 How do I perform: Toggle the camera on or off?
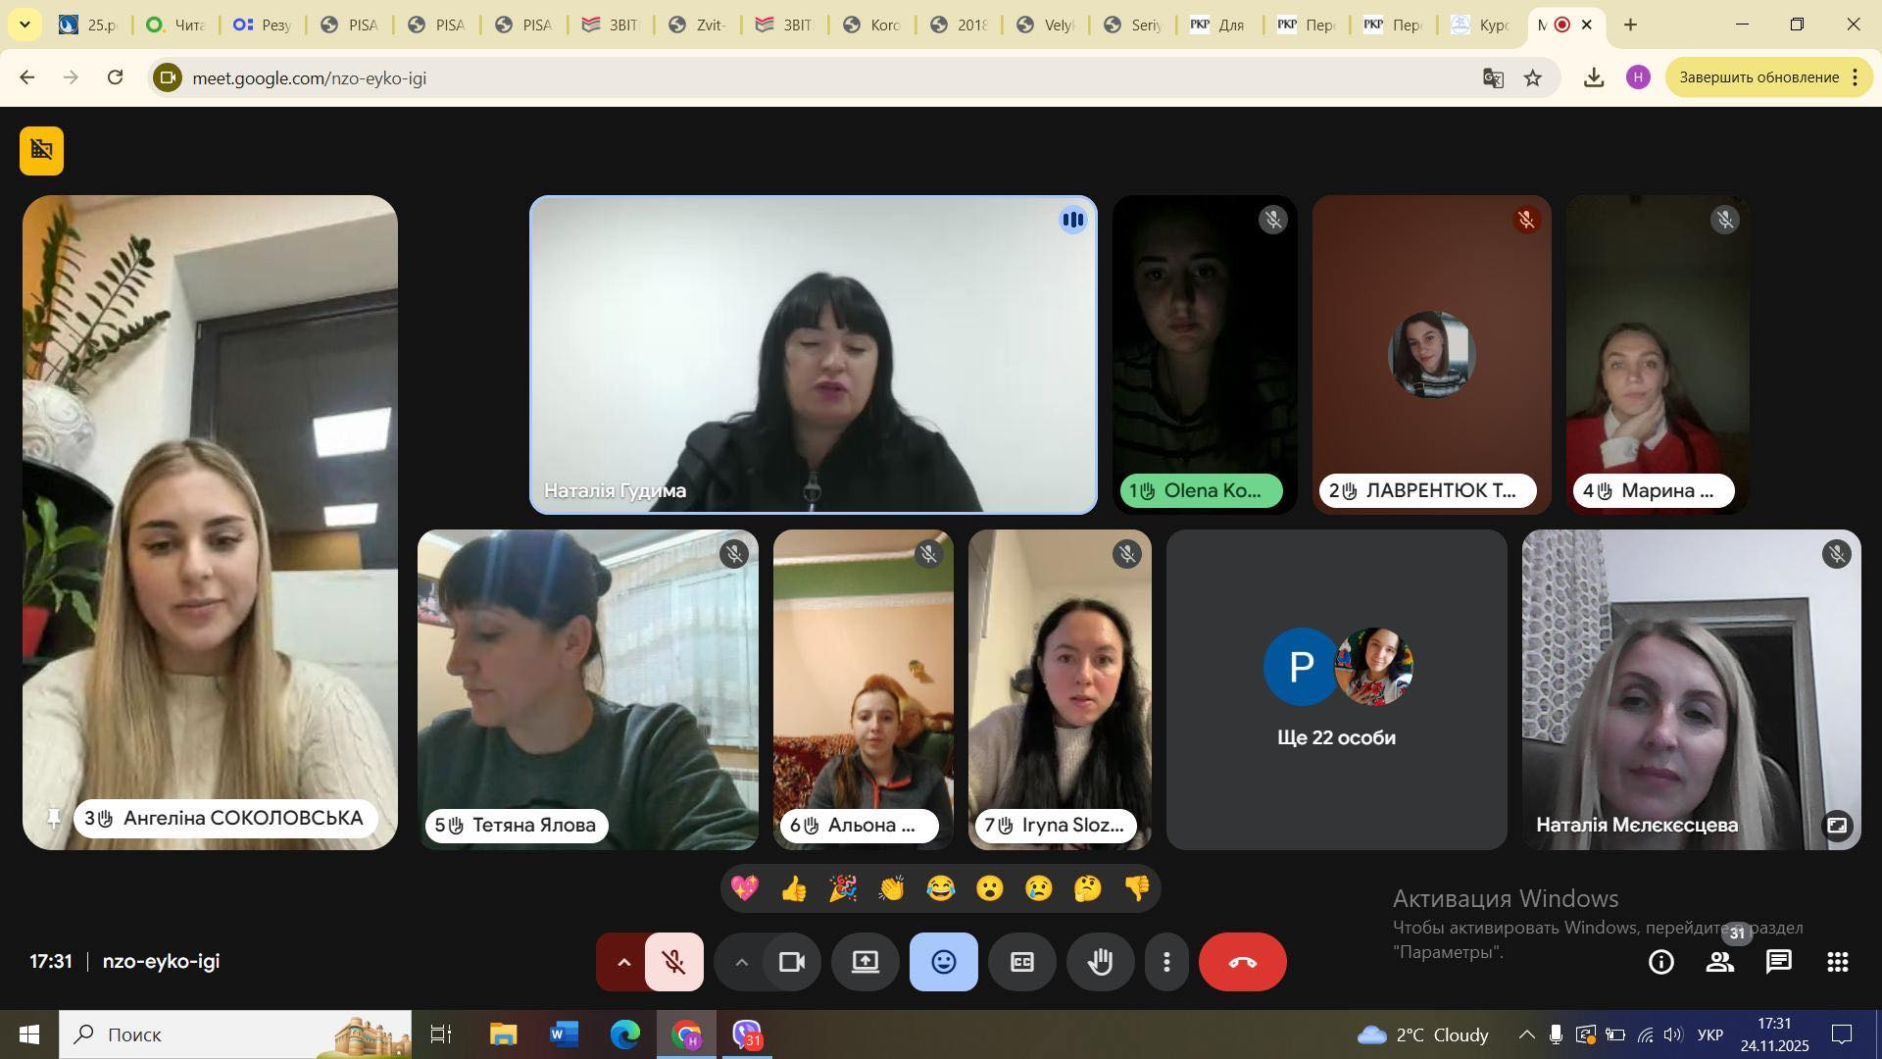tap(791, 962)
